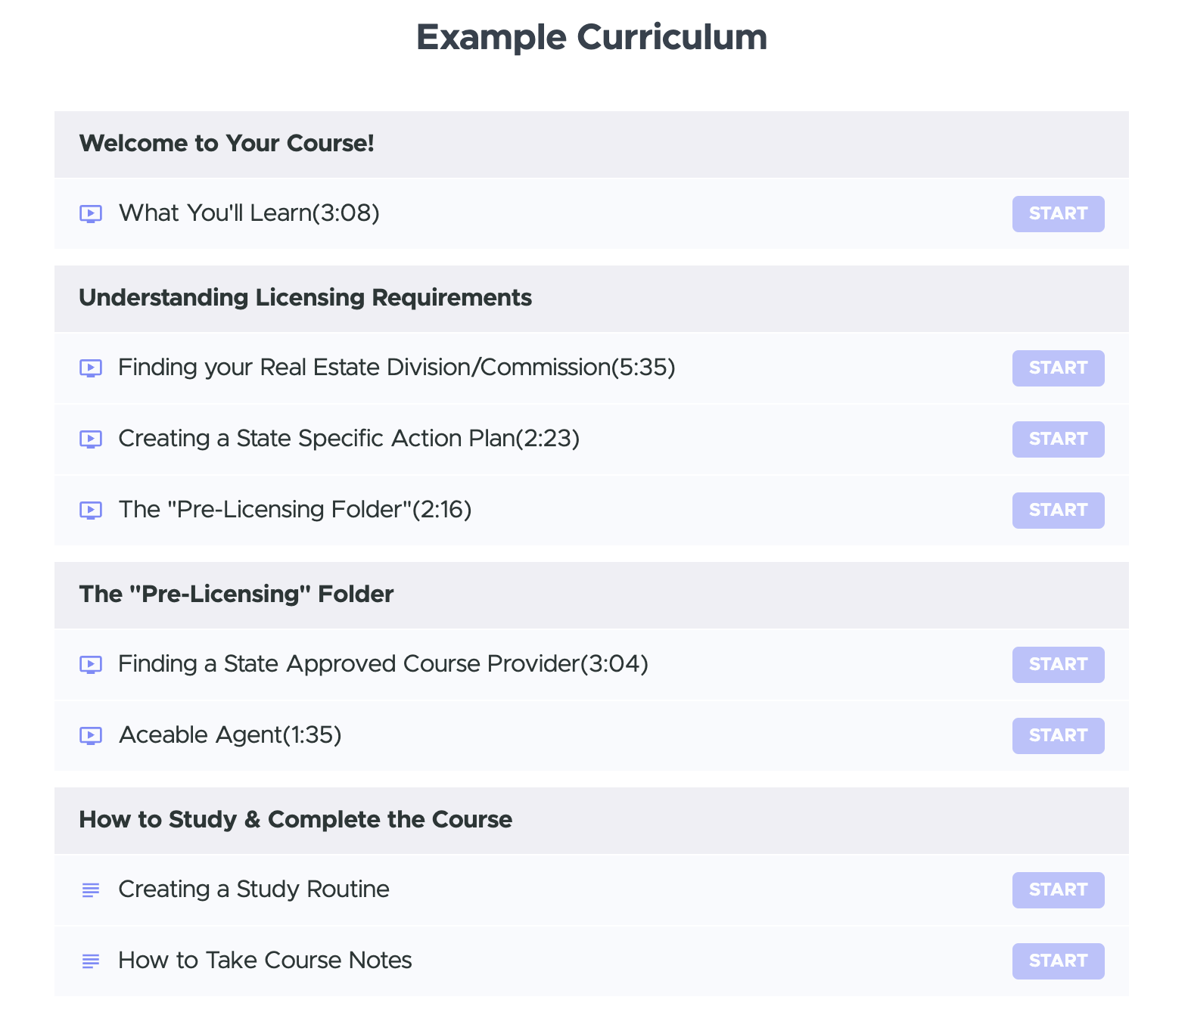This screenshot has width=1188, height=1009.
Task: Start the How to Take Course Notes lesson
Action: (1058, 961)
